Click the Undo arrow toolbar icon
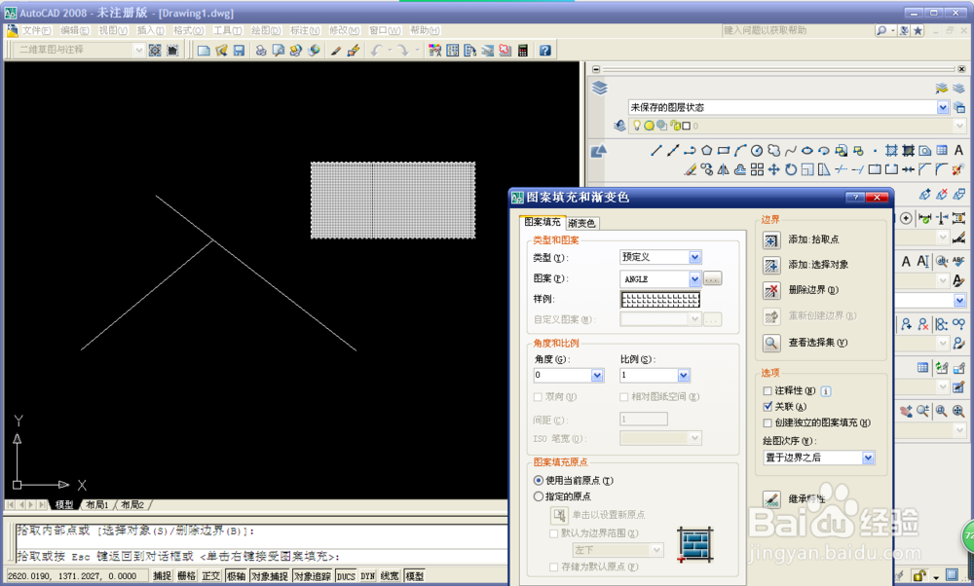The image size is (974, 586). (376, 51)
